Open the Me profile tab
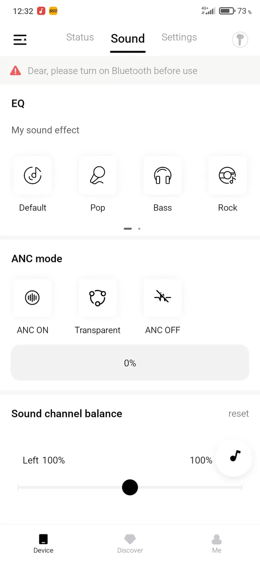 pyautogui.click(x=216, y=544)
